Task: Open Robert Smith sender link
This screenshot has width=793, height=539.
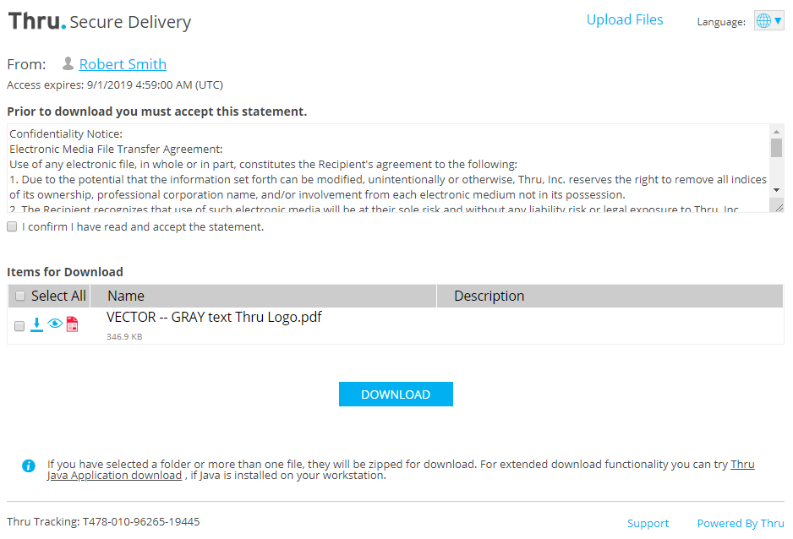Action: (x=123, y=64)
